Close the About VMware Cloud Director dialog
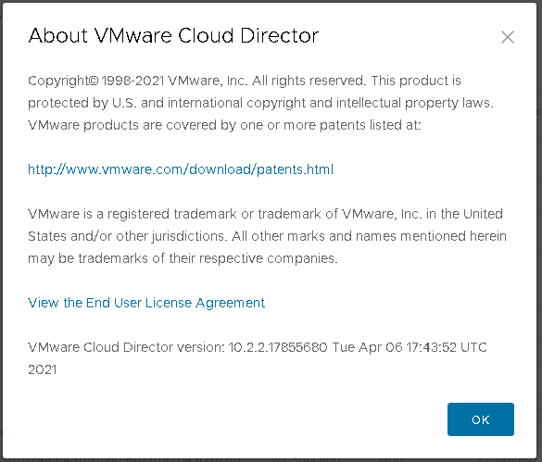 tap(508, 37)
